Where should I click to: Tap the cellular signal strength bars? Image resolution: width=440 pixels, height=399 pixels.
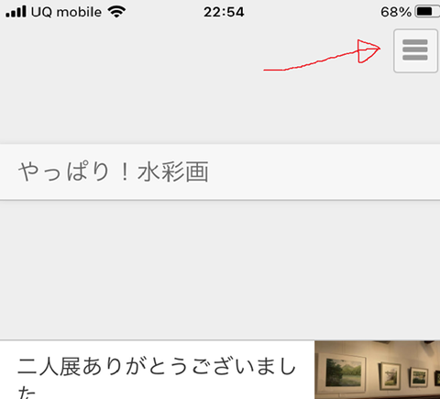[x=16, y=12]
